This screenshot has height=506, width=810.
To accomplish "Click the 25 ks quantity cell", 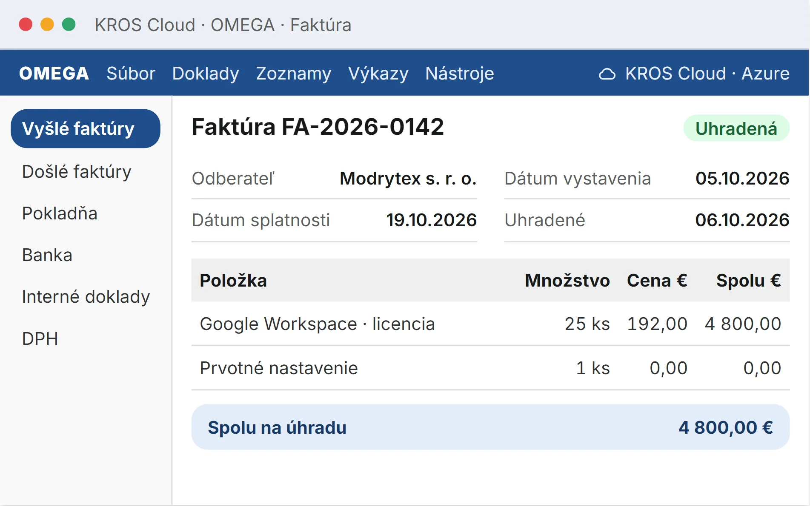I will (x=587, y=324).
